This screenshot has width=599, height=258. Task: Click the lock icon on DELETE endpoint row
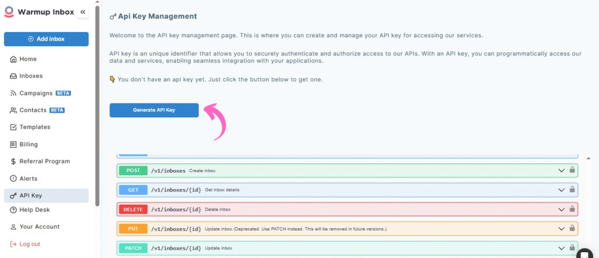point(572,209)
